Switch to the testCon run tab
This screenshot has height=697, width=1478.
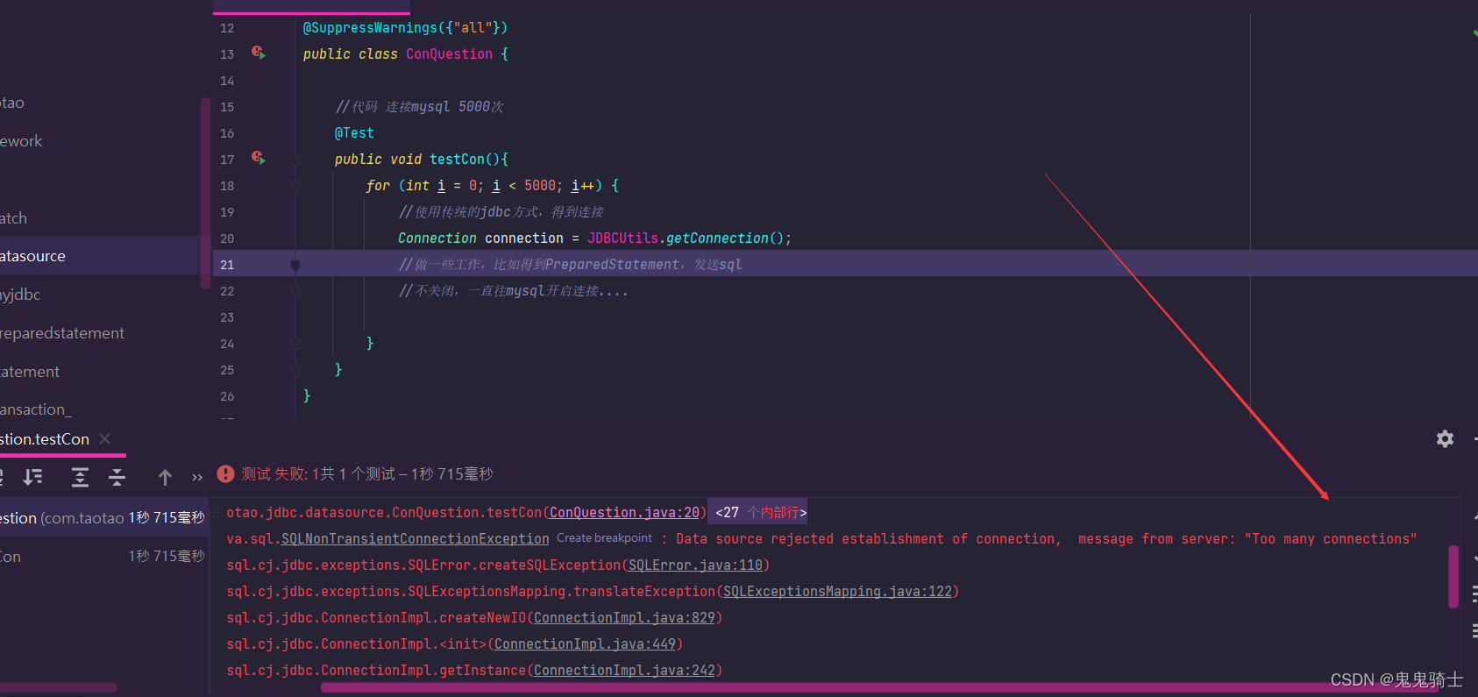(45, 438)
